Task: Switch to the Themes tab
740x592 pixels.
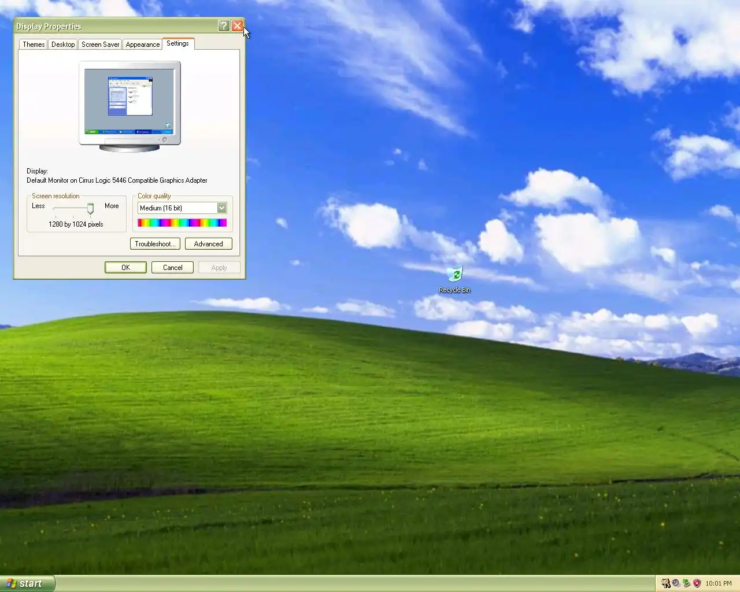Action: (x=34, y=45)
